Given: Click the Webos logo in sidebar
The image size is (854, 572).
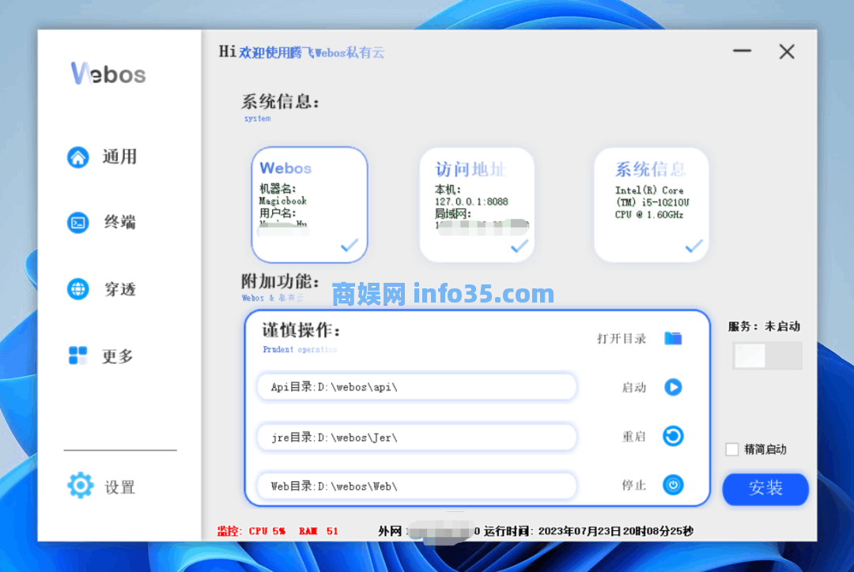Looking at the screenshot, I should (108, 73).
